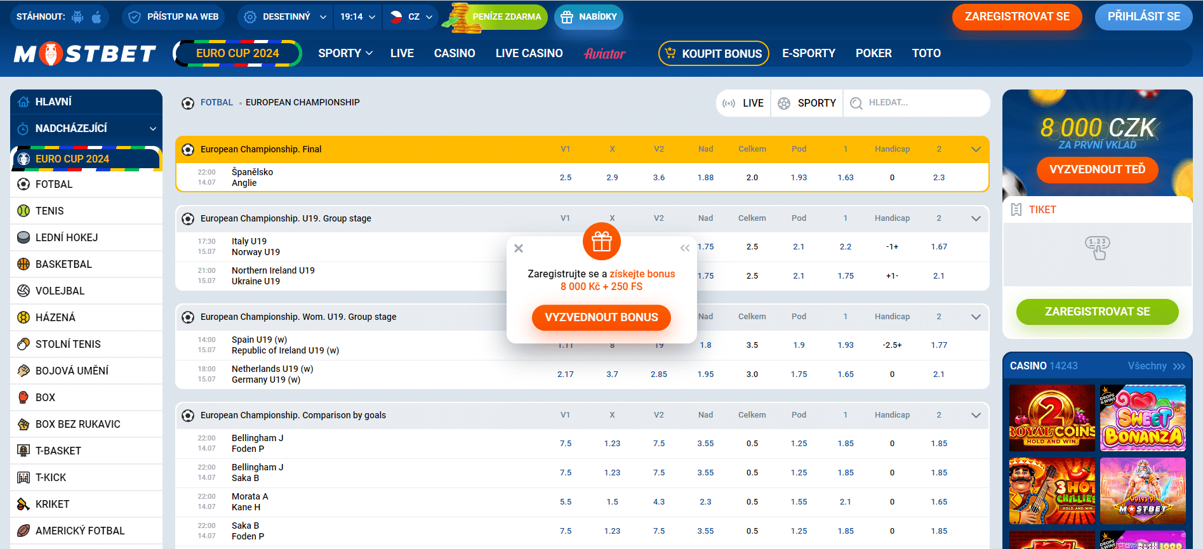Collapse bonus popup with double chevron

point(684,248)
